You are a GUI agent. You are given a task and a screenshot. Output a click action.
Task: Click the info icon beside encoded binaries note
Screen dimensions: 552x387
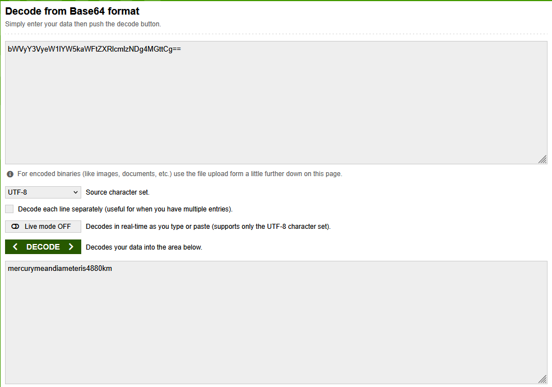(10, 174)
